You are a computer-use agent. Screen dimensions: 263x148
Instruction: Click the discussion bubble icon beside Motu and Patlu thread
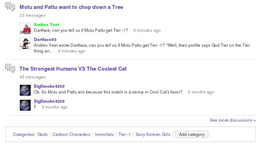tap(10, 7)
